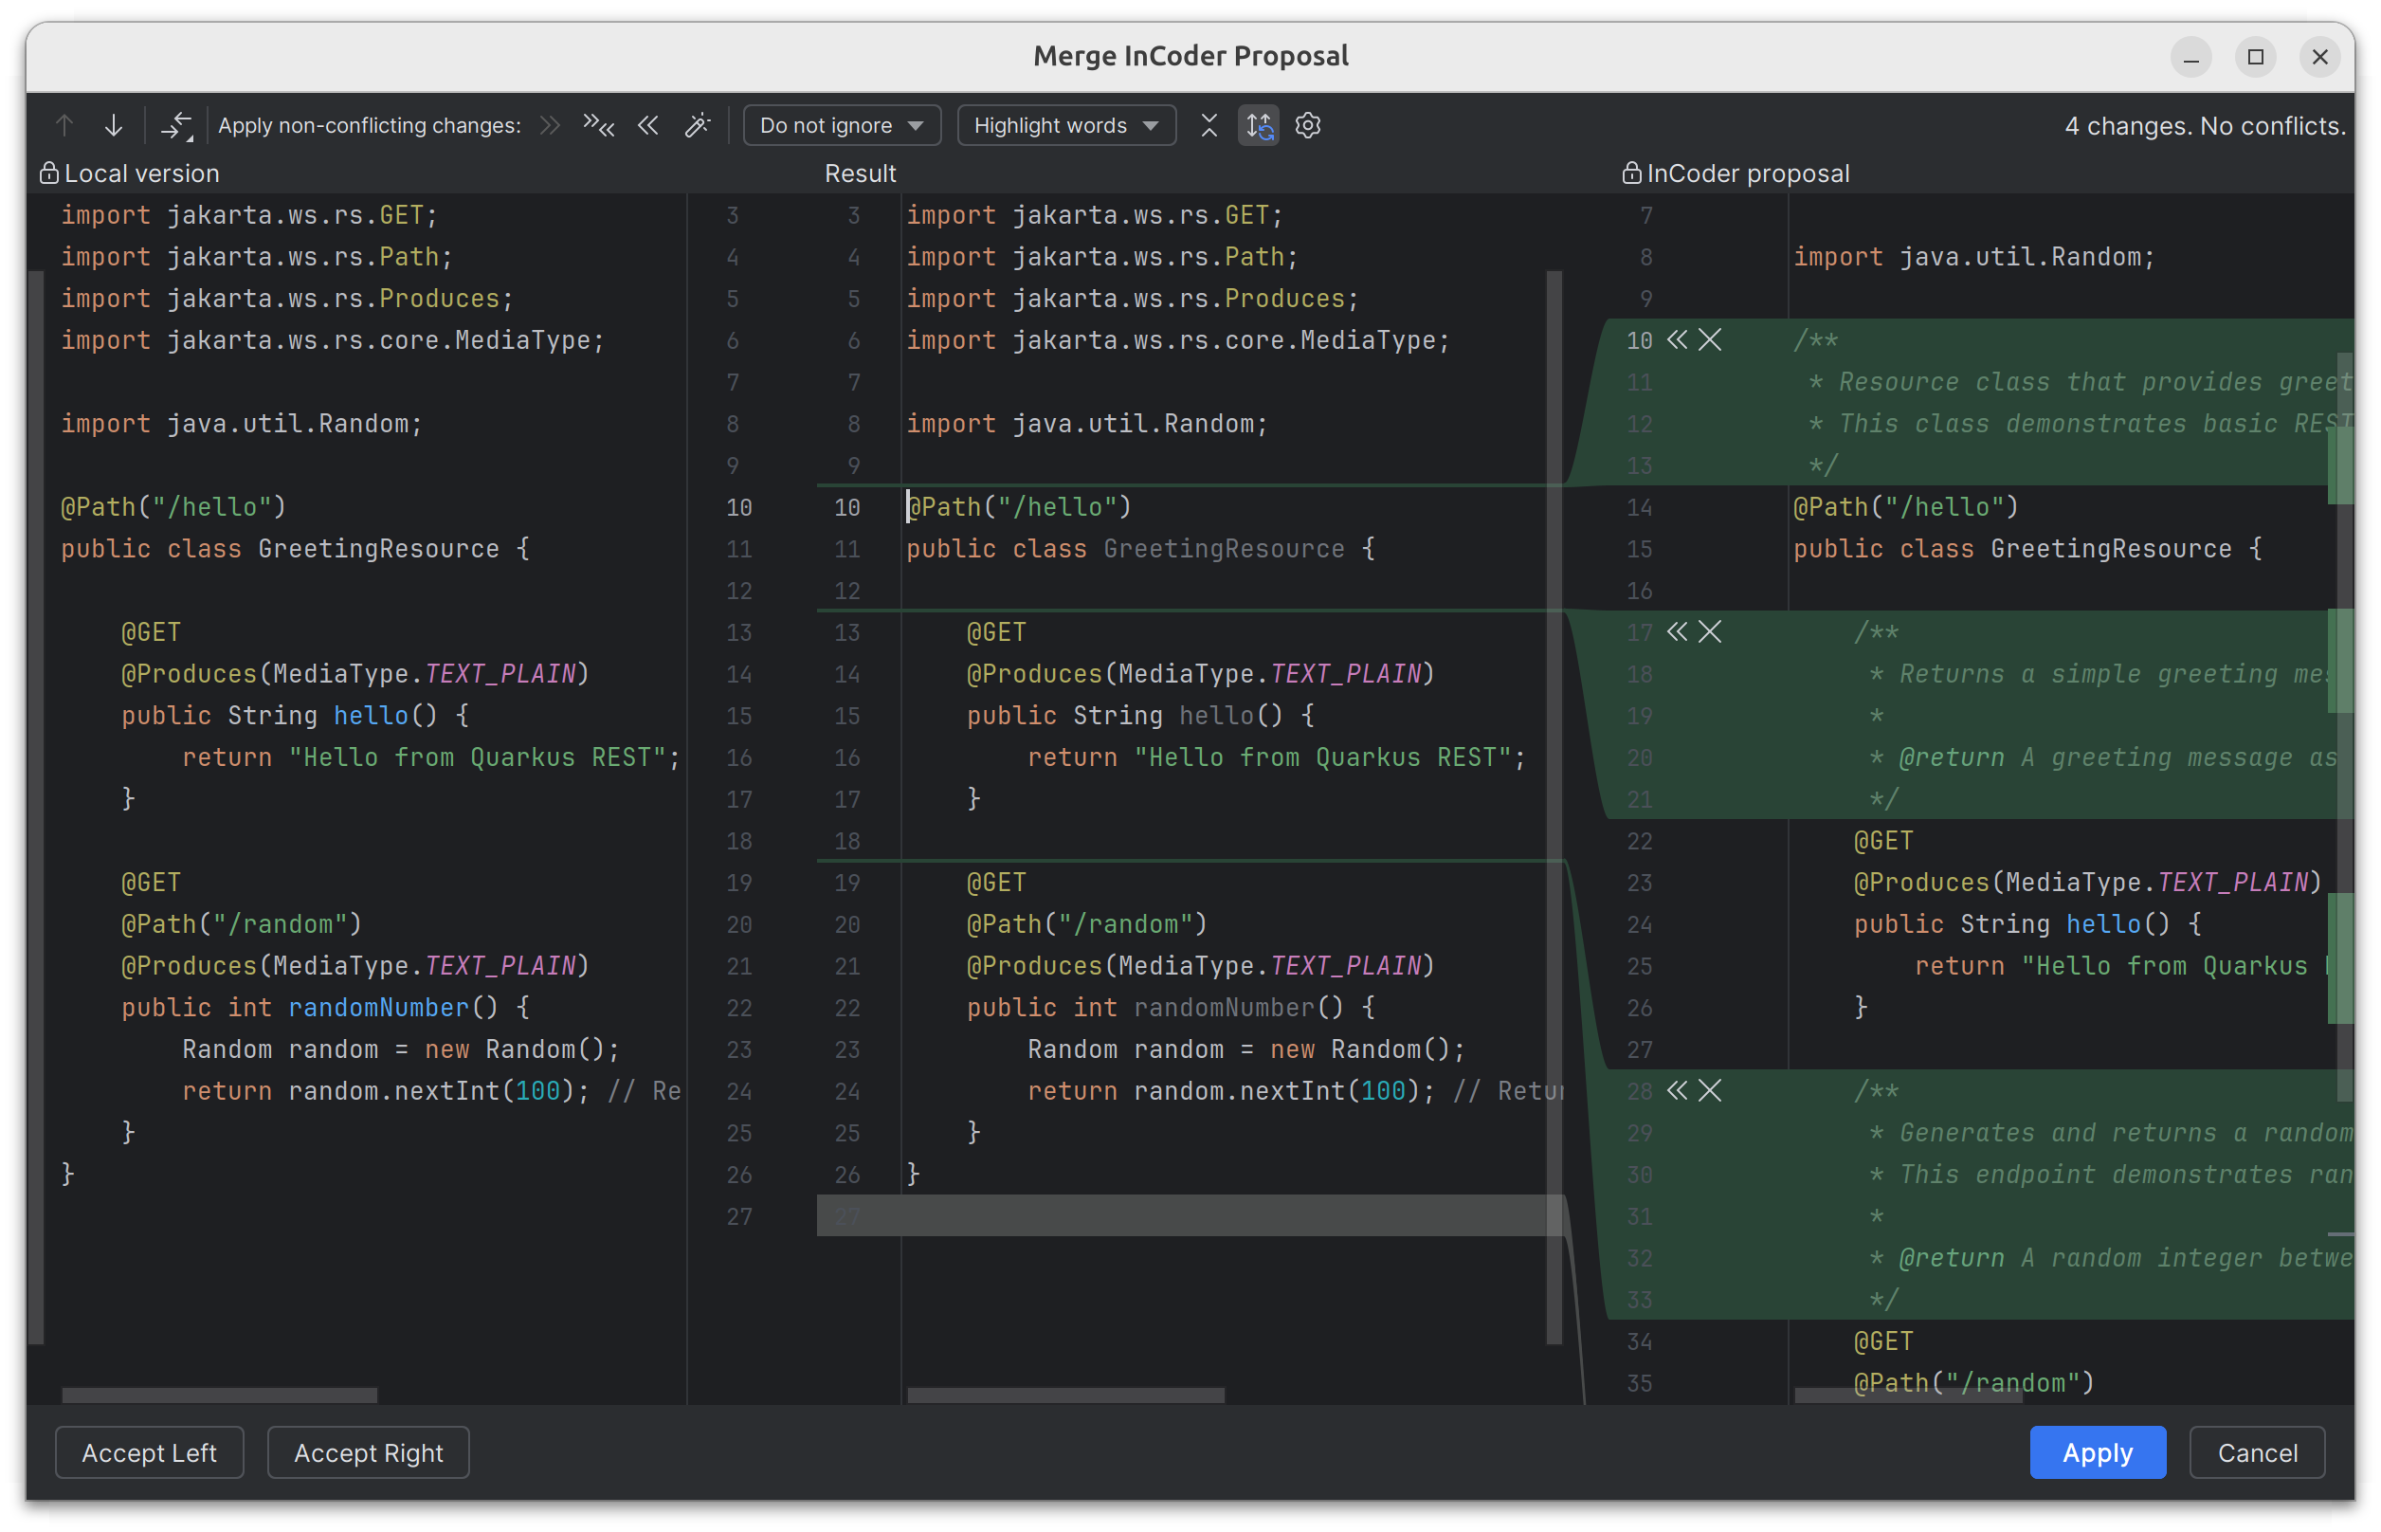Click the Accept Right button
2381x1532 pixels.
[x=368, y=1452]
